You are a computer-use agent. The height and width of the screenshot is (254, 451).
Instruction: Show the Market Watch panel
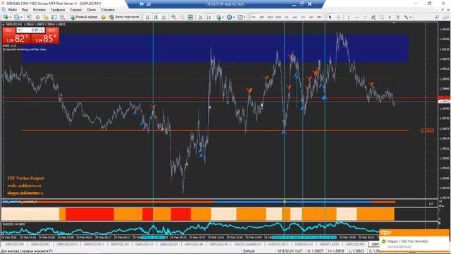30,17
